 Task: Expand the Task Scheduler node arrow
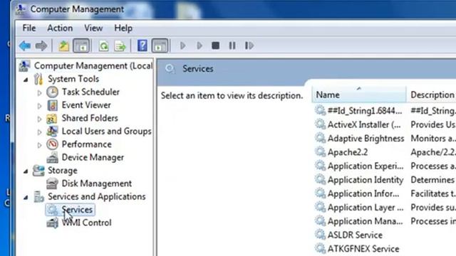pos(40,93)
